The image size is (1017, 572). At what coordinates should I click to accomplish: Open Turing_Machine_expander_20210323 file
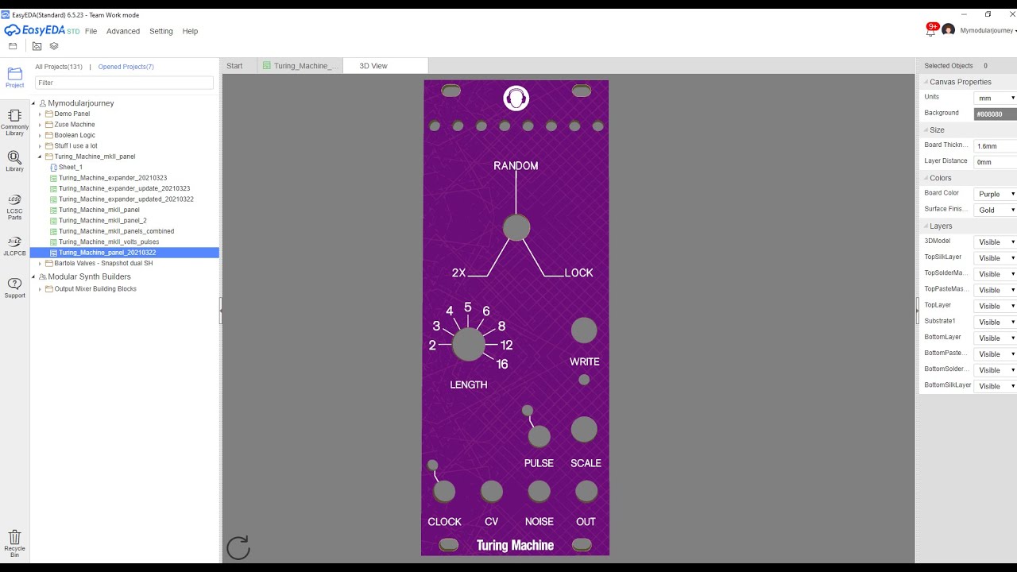click(x=112, y=178)
